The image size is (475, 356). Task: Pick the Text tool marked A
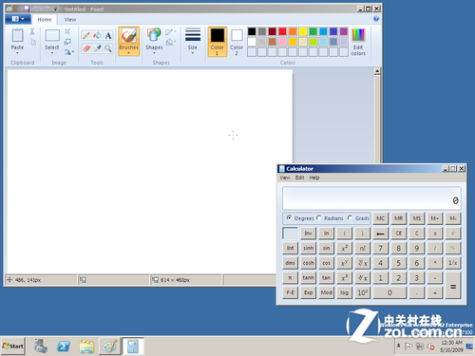(x=108, y=35)
